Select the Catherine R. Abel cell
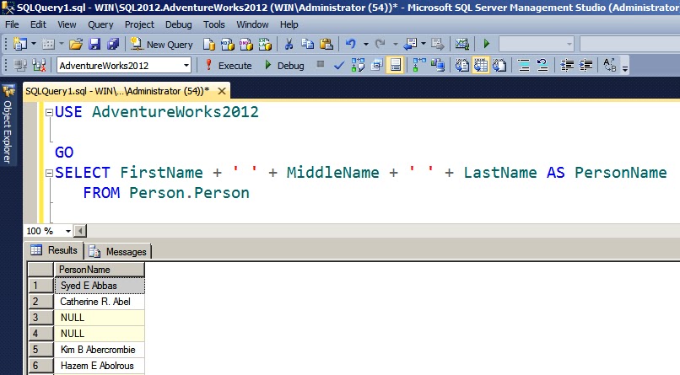The width and height of the screenshot is (680, 375). click(x=100, y=302)
